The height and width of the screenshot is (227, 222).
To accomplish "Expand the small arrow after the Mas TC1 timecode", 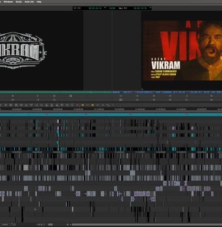I will click(150, 8).
